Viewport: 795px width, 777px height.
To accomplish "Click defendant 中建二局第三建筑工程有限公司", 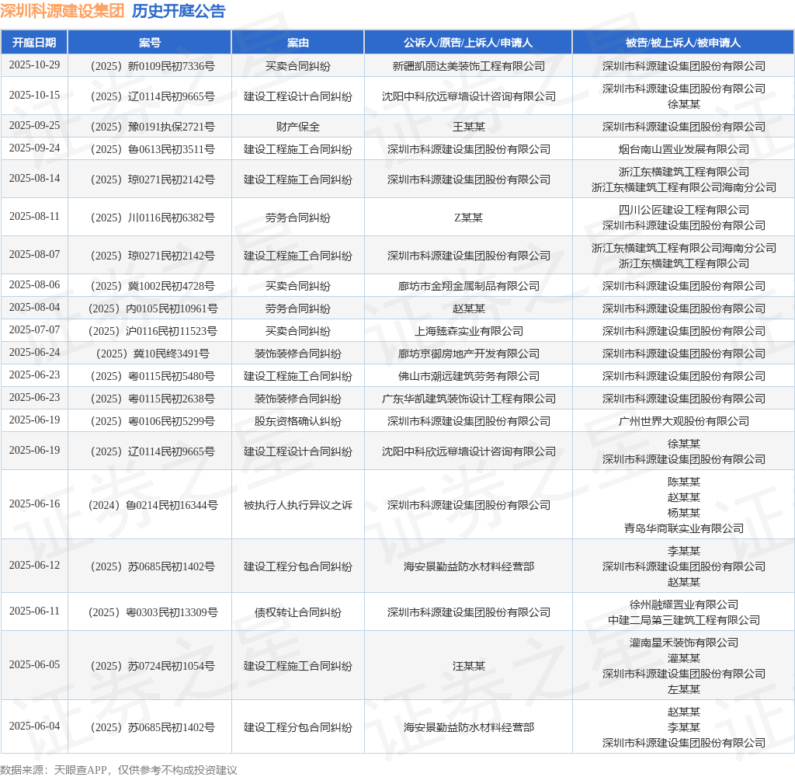I will point(683,620).
